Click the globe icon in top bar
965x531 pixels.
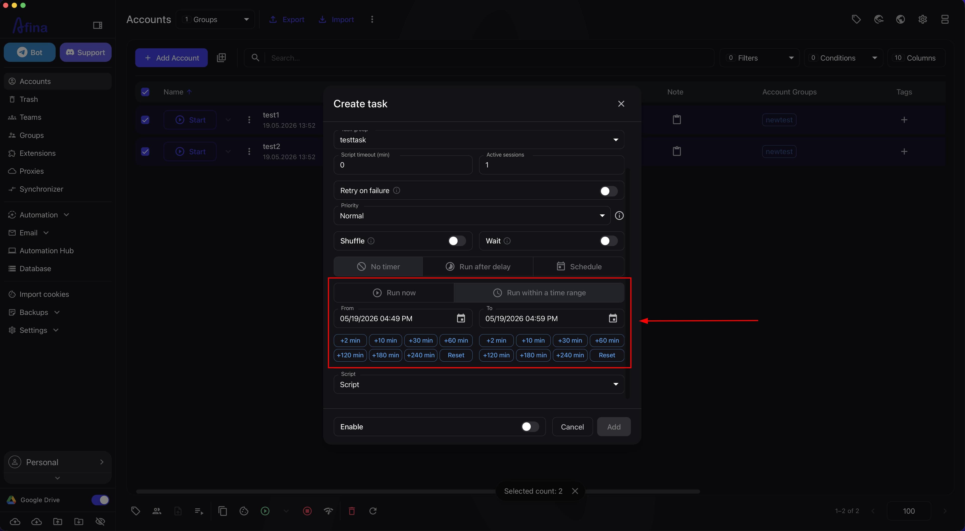pos(901,19)
